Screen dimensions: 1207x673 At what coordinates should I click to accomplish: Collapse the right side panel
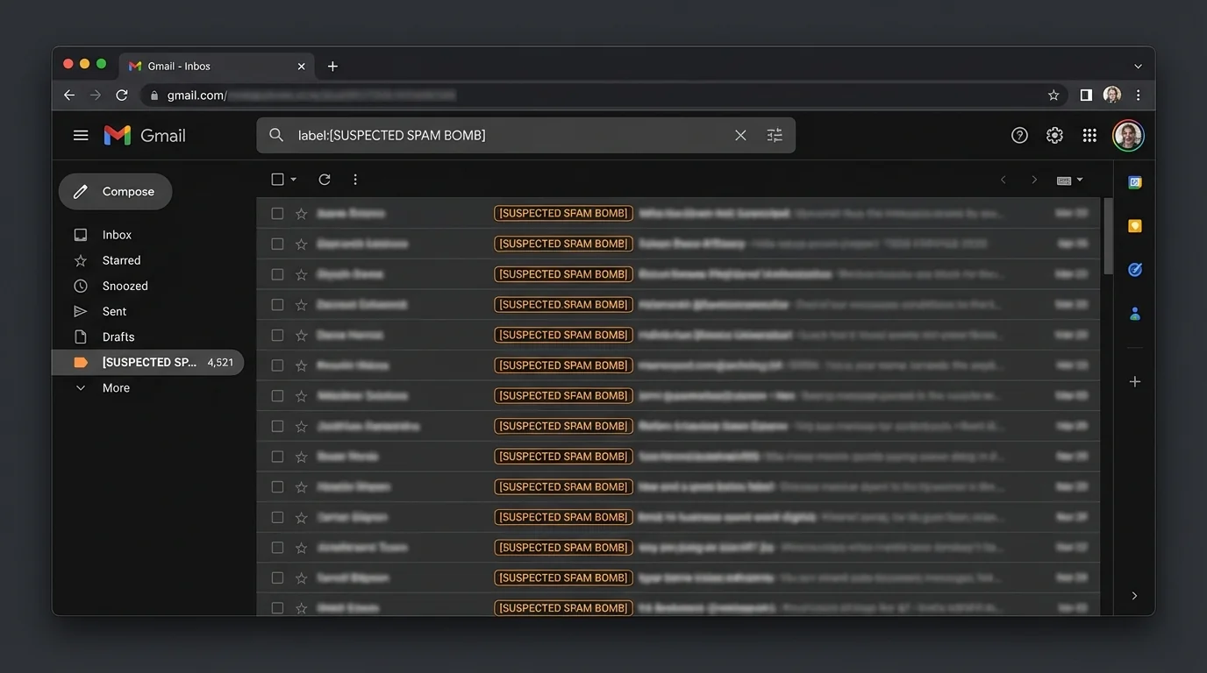[1134, 595]
